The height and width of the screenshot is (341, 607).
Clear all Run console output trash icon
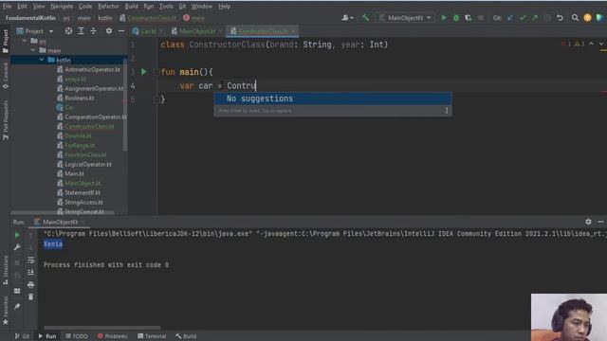click(x=31, y=296)
